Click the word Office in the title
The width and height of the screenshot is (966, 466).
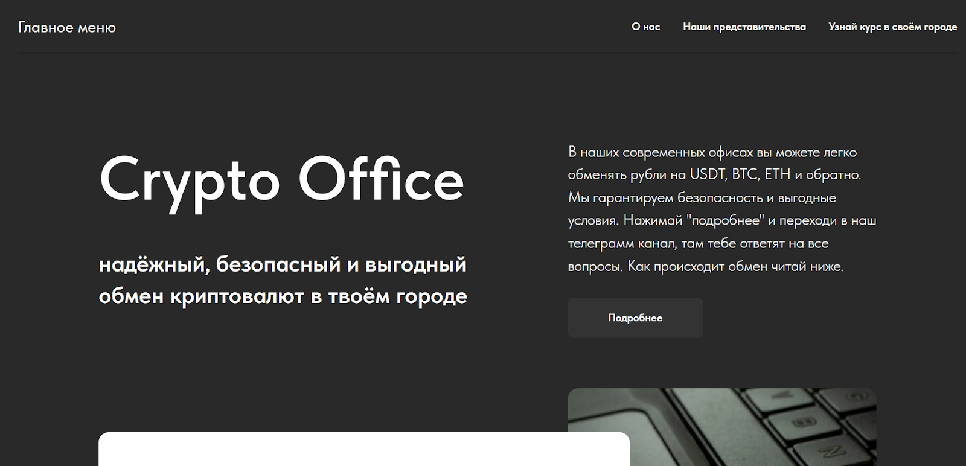tap(381, 179)
